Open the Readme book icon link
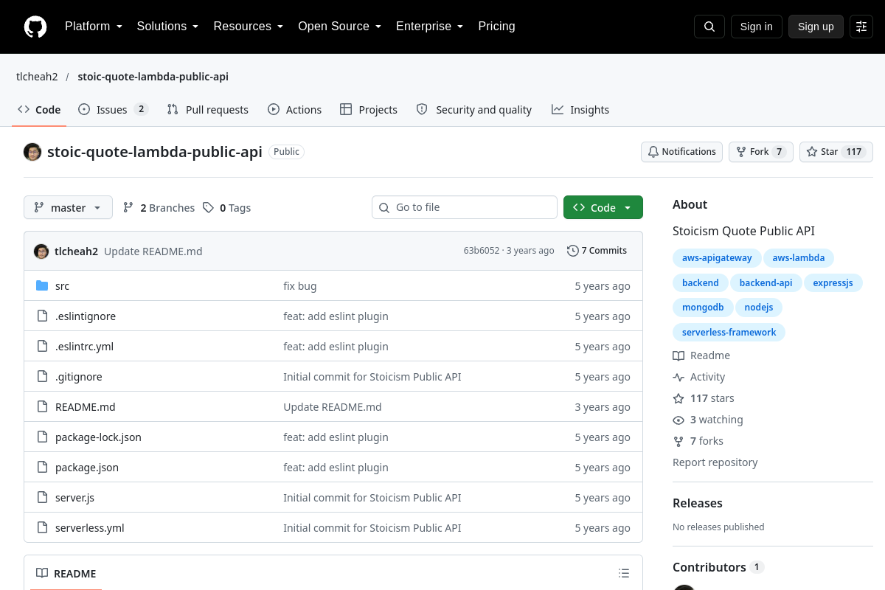Image resolution: width=885 pixels, height=590 pixels. 701,355
